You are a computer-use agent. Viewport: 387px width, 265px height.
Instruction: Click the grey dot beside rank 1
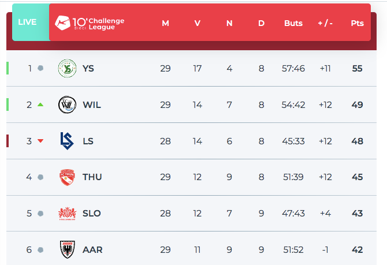pos(40,68)
